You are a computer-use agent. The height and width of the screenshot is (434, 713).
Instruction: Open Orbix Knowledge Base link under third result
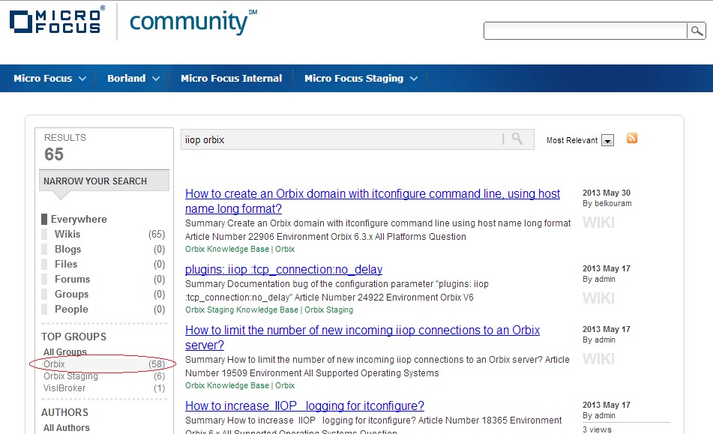227,385
